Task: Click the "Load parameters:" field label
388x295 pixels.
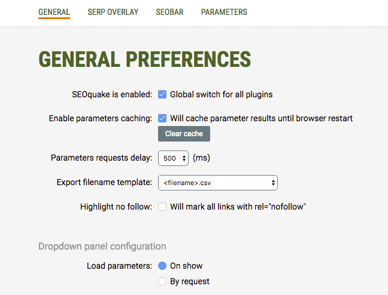Action: click(x=119, y=266)
